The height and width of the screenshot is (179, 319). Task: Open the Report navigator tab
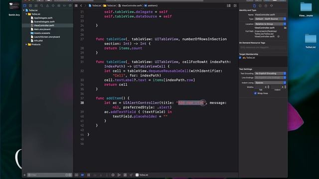(70, 5)
